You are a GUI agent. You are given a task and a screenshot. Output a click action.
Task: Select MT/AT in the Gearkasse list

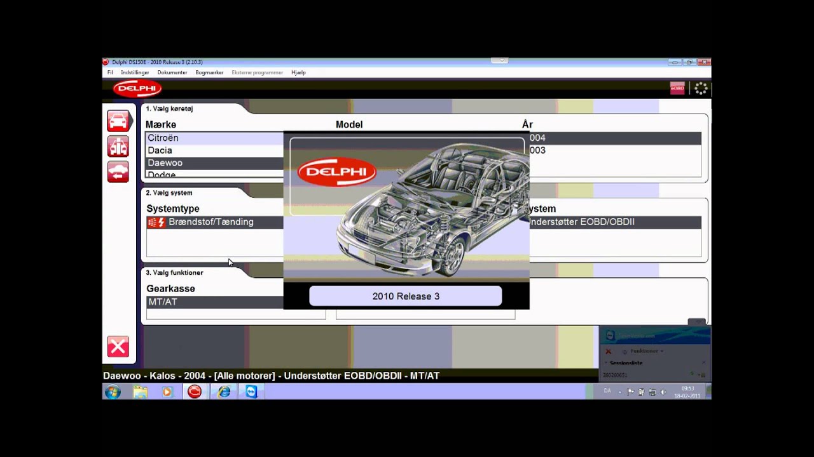coord(215,302)
